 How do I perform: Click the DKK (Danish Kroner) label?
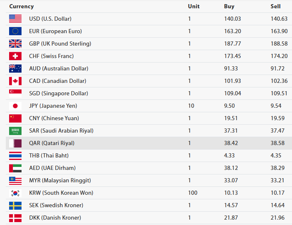[x=55, y=218]
